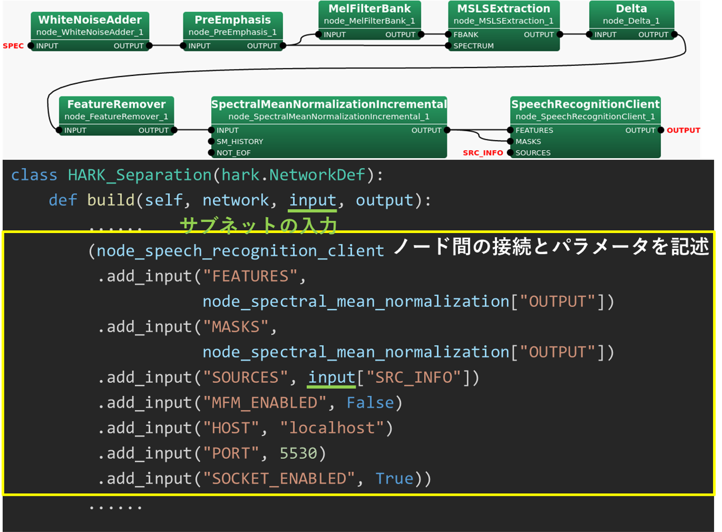Image resolution: width=722 pixels, height=532 pixels.
Task: Click the underlined input before ["SRC_INFO"]
Action: (332, 377)
